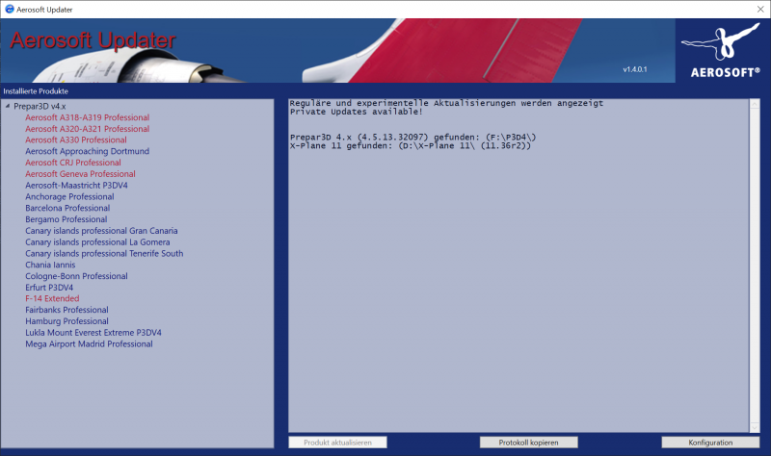
Task: Click scroll up arrow of log panel
Action: tap(755, 104)
